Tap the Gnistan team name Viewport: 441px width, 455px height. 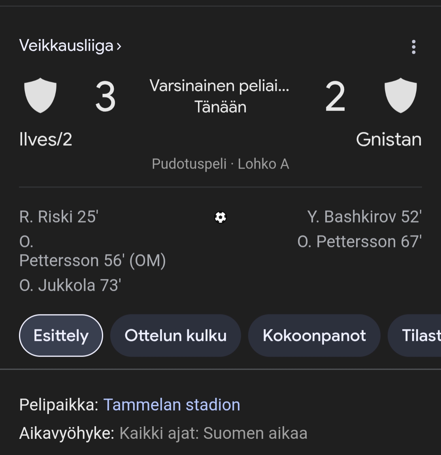(388, 140)
